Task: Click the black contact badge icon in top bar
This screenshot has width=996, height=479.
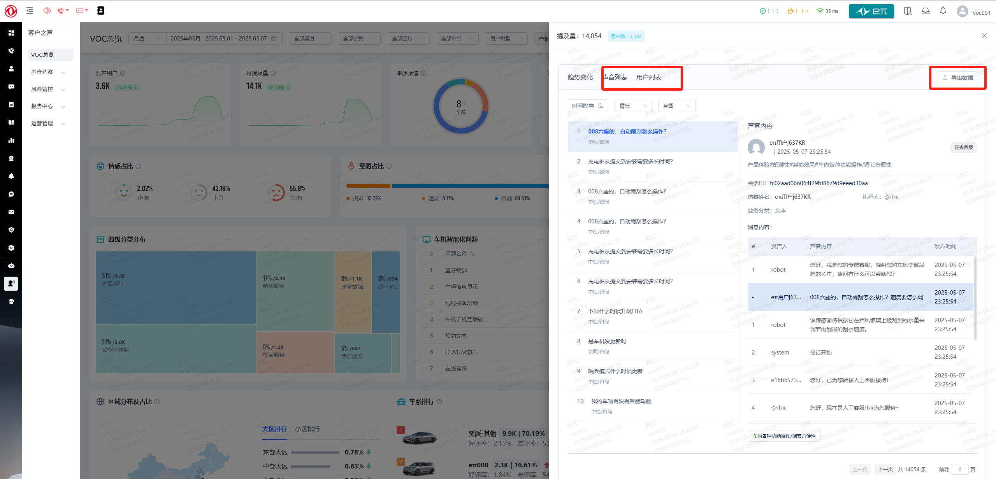Action: (100, 11)
